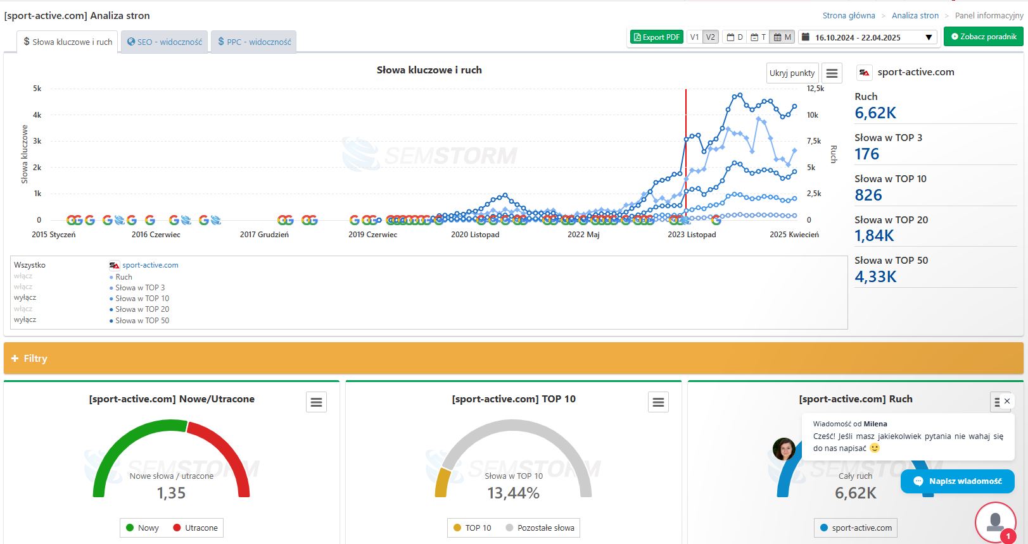Click 'włącz' beside Słowa w TOP 20

[x=23, y=309]
